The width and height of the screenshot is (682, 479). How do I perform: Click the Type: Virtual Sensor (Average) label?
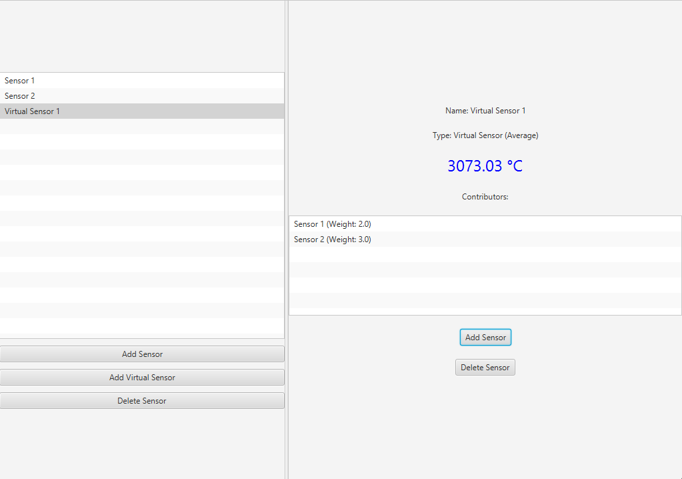[x=485, y=135]
